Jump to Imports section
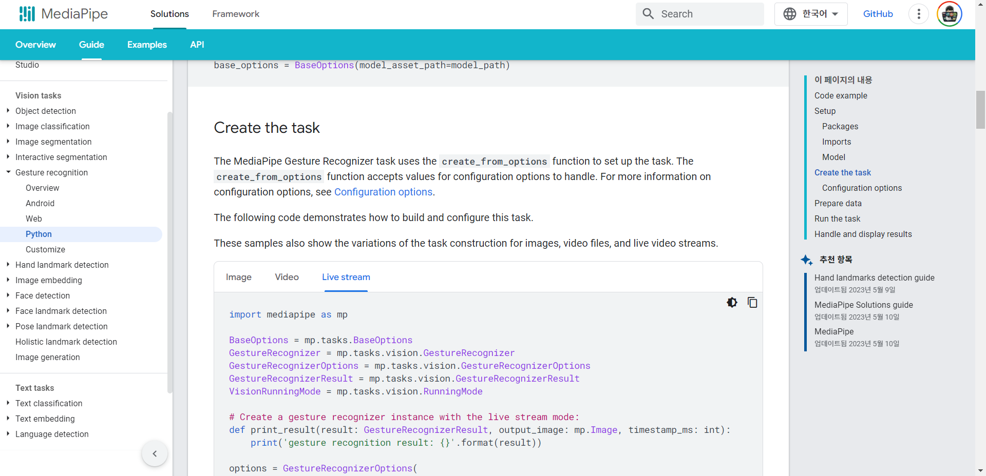The image size is (986, 476). (837, 142)
